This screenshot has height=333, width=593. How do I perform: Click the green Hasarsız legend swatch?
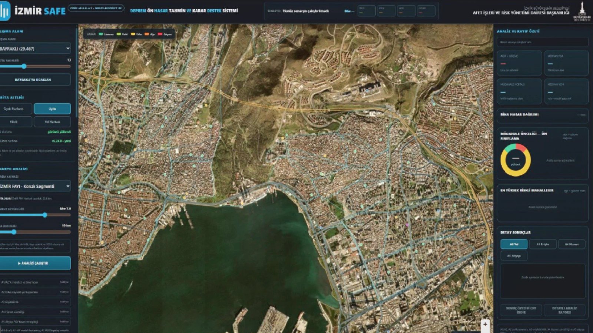click(x=100, y=34)
